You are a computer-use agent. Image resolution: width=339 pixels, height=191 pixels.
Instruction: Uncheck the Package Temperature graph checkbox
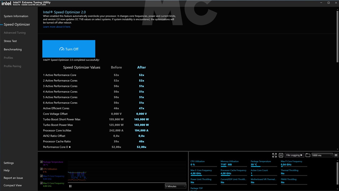coord(41,162)
